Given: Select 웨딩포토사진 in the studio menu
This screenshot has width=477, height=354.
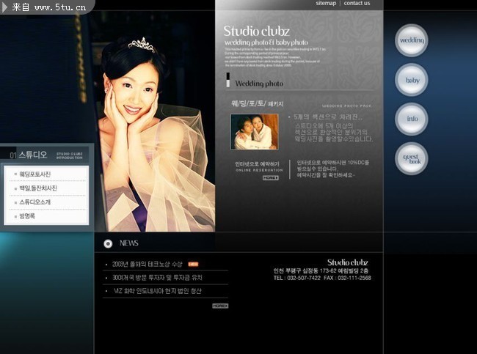Looking at the screenshot, I should pos(34,174).
